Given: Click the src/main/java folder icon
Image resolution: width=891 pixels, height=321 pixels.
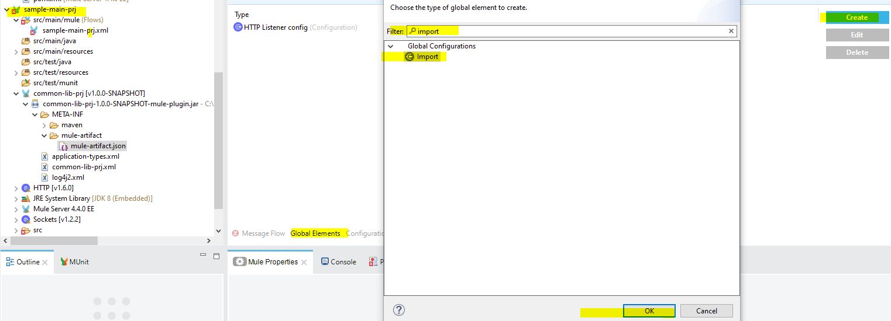Looking at the screenshot, I should [26, 41].
